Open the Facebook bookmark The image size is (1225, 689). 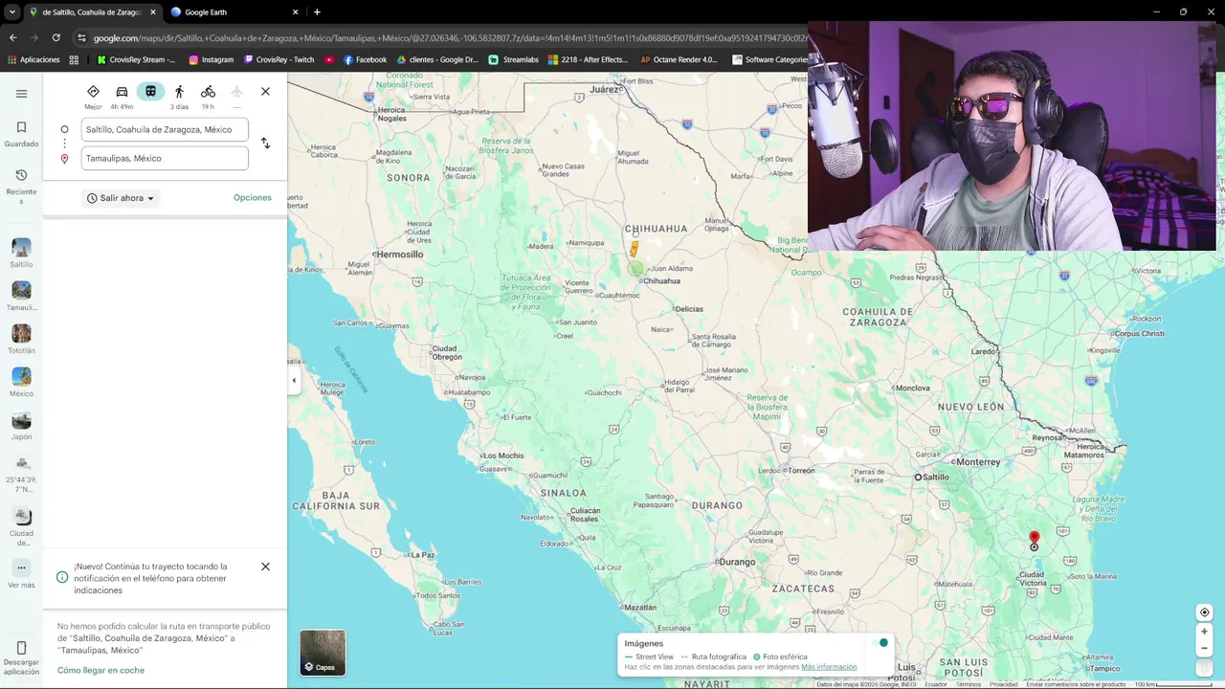[x=365, y=59]
